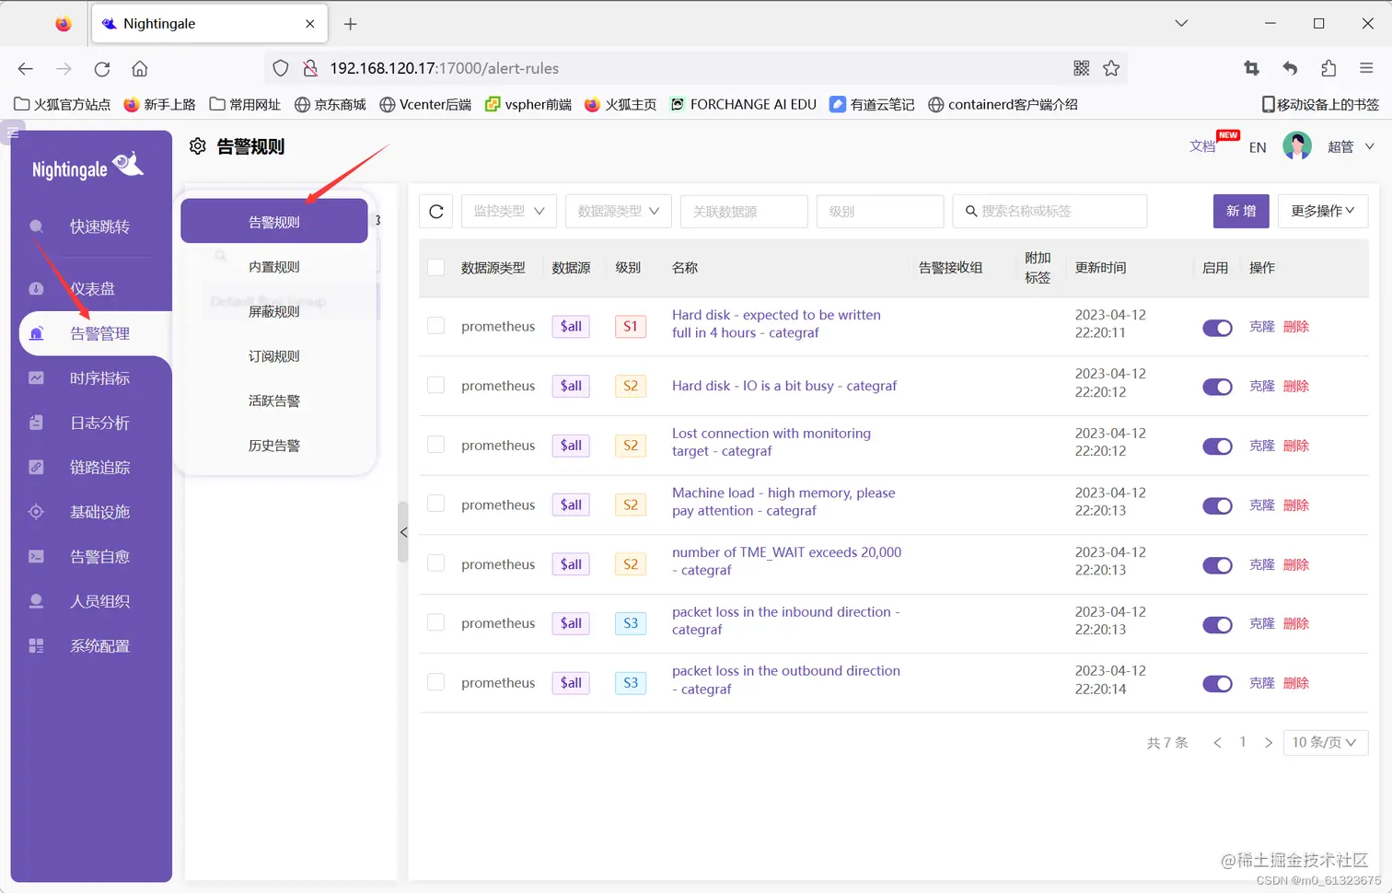Open the QR code icon in address bar

[1082, 68]
